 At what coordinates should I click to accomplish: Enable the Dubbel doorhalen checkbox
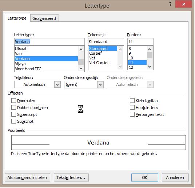(x=13, y=108)
